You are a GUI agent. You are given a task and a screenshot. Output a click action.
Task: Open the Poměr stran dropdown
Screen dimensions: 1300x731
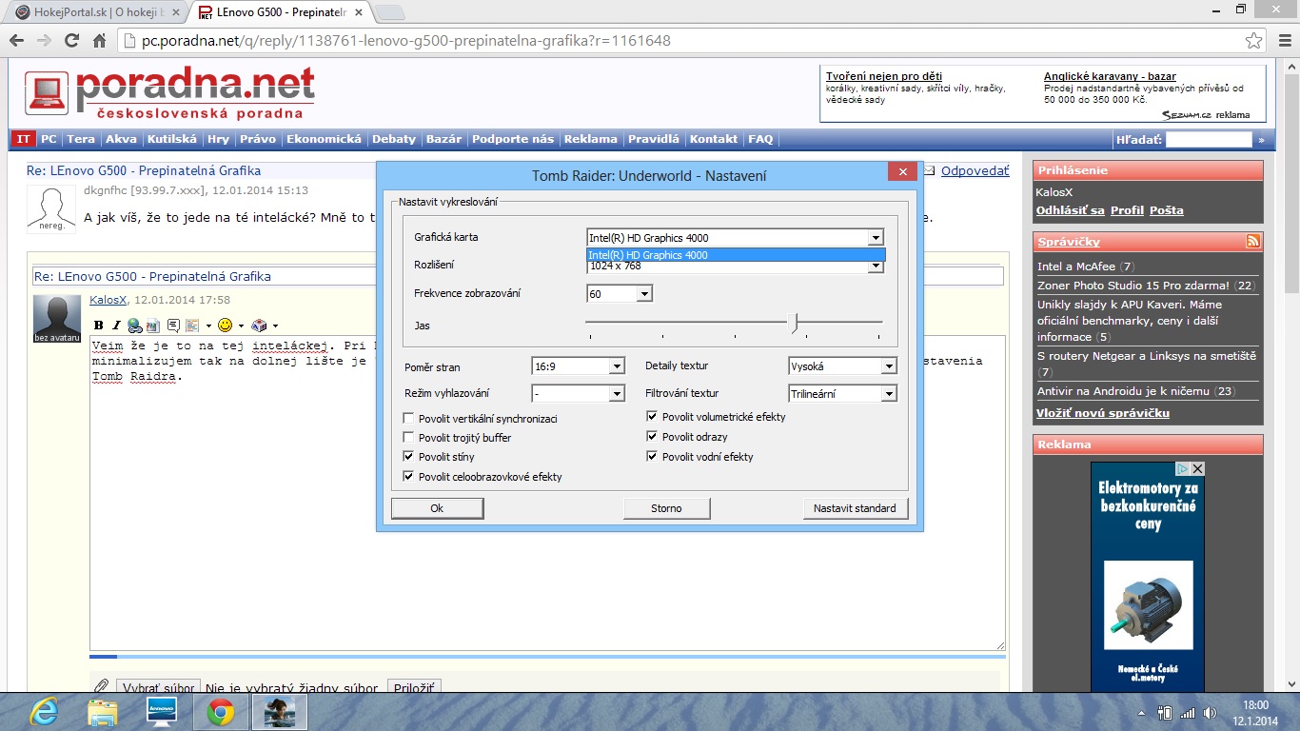tap(617, 366)
